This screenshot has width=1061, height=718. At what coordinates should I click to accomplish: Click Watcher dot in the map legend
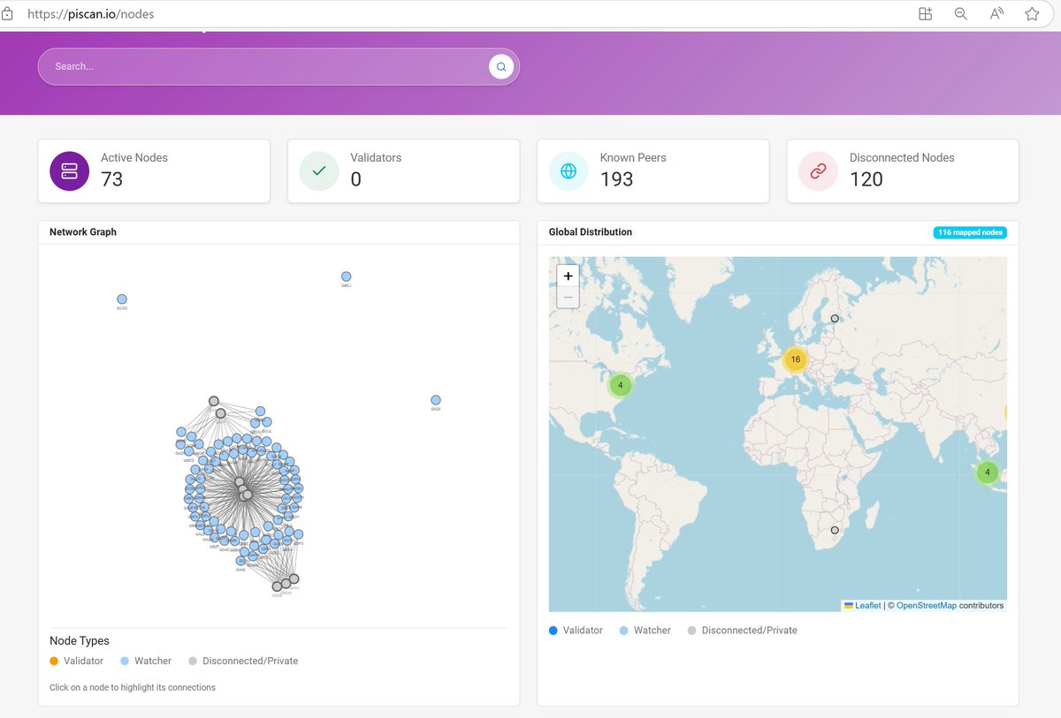(624, 631)
